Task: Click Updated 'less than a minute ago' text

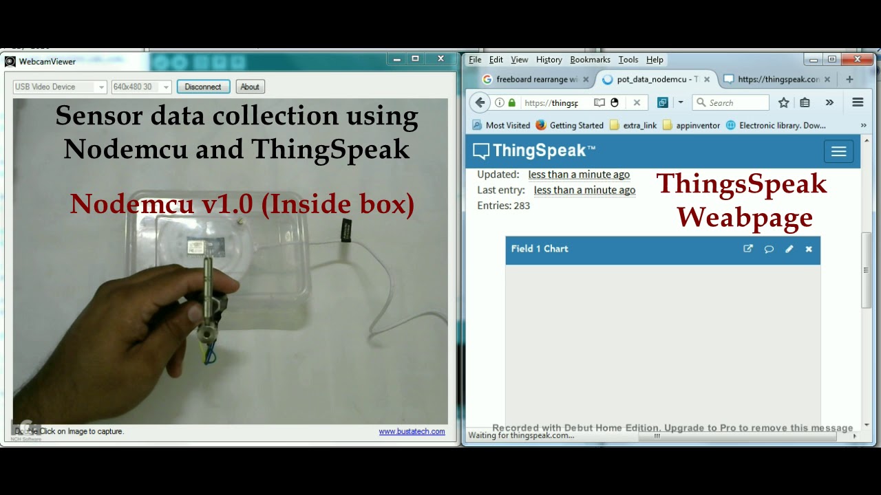Action: (x=579, y=175)
